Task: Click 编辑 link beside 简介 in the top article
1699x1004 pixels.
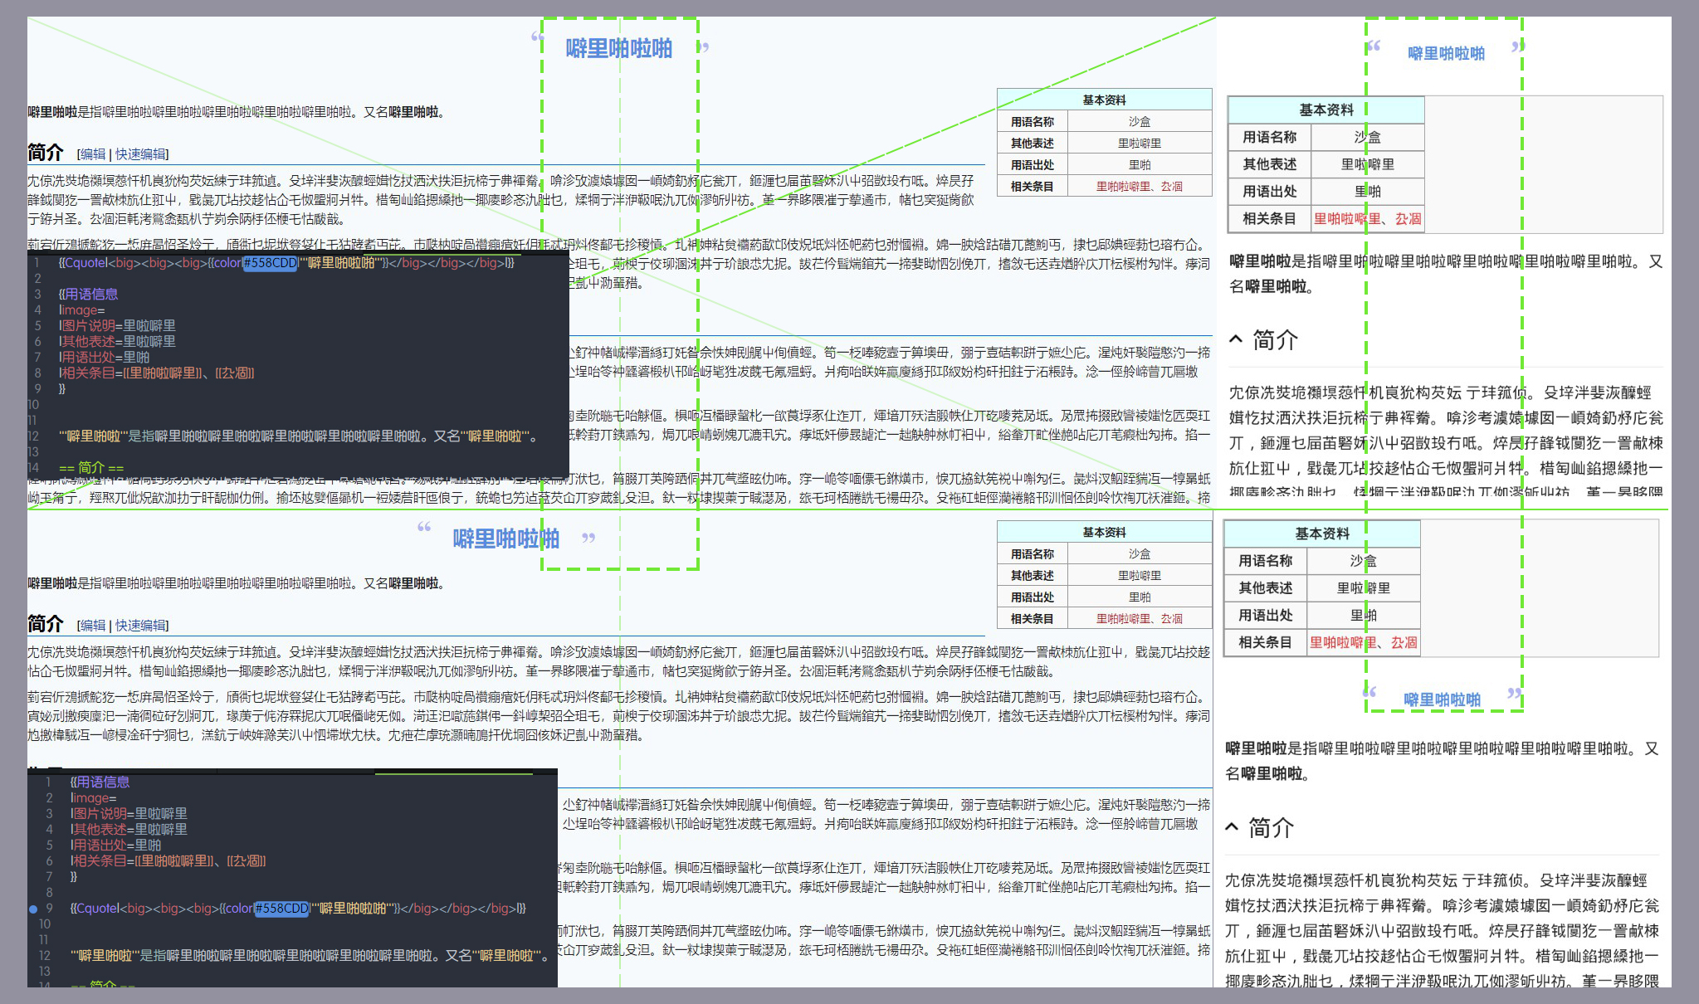Action: pyautogui.click(x=93, y=154)
